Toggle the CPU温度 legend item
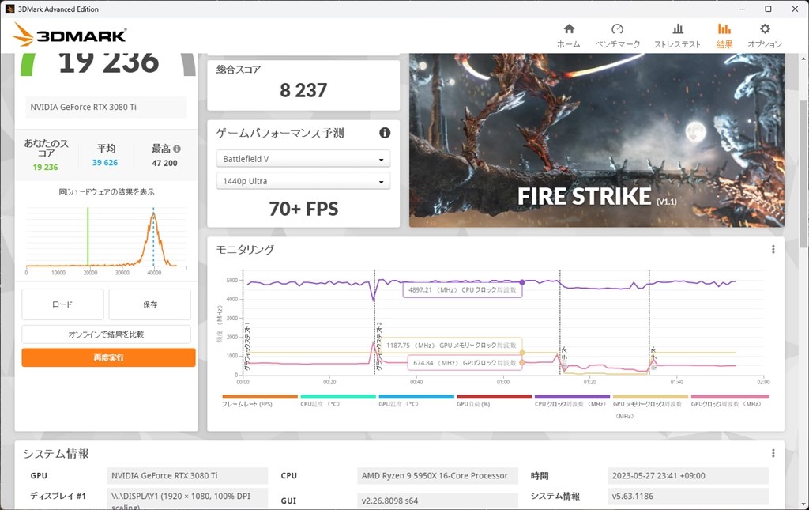The height and width of the screenshot is (510, 809). click(x=338, y=402)
